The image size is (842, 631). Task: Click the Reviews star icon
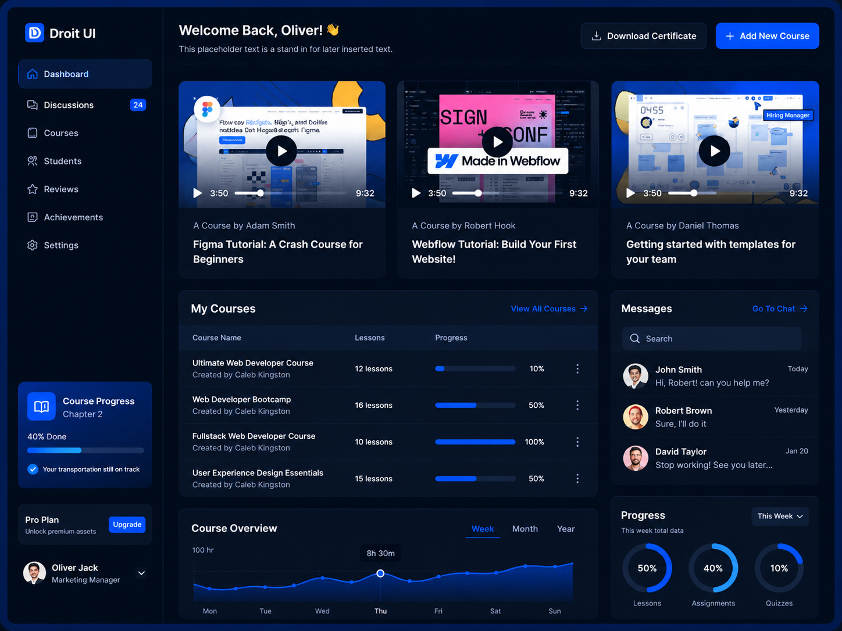(33, 189)
